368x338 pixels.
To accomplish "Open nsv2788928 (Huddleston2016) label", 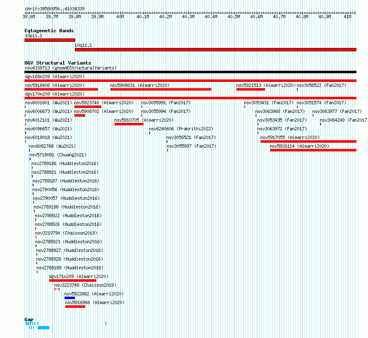I will tap(69, 259).
